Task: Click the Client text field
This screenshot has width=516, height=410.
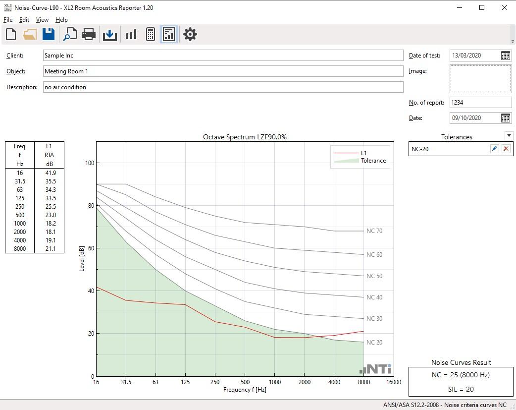Action: [223, 56]
